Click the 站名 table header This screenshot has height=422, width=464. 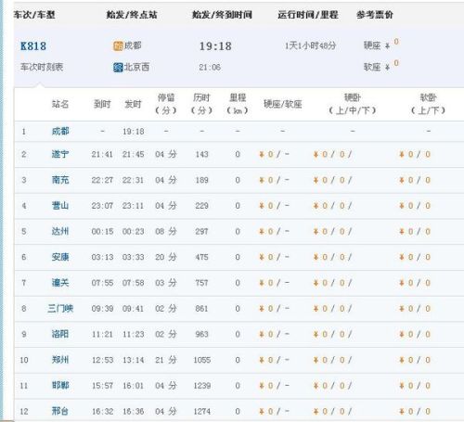coord(60,104)
